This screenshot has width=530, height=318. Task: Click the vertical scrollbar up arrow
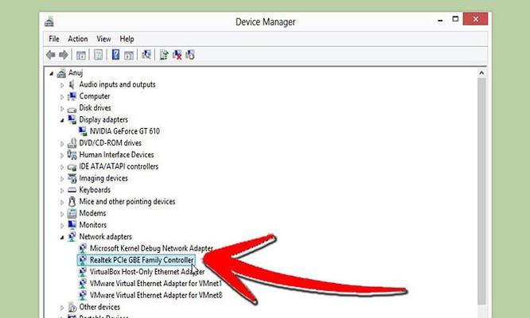tap(481, 73)
